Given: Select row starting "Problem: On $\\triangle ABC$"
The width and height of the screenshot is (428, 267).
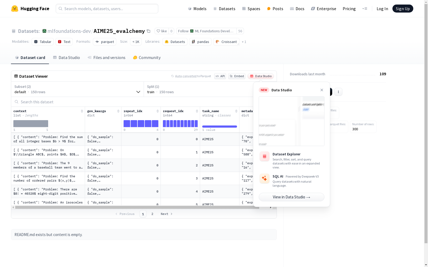Looking at the screenshot, I should point(132,152).
